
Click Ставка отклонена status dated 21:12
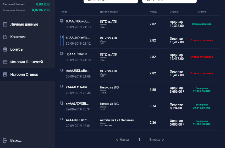point(202,40)
